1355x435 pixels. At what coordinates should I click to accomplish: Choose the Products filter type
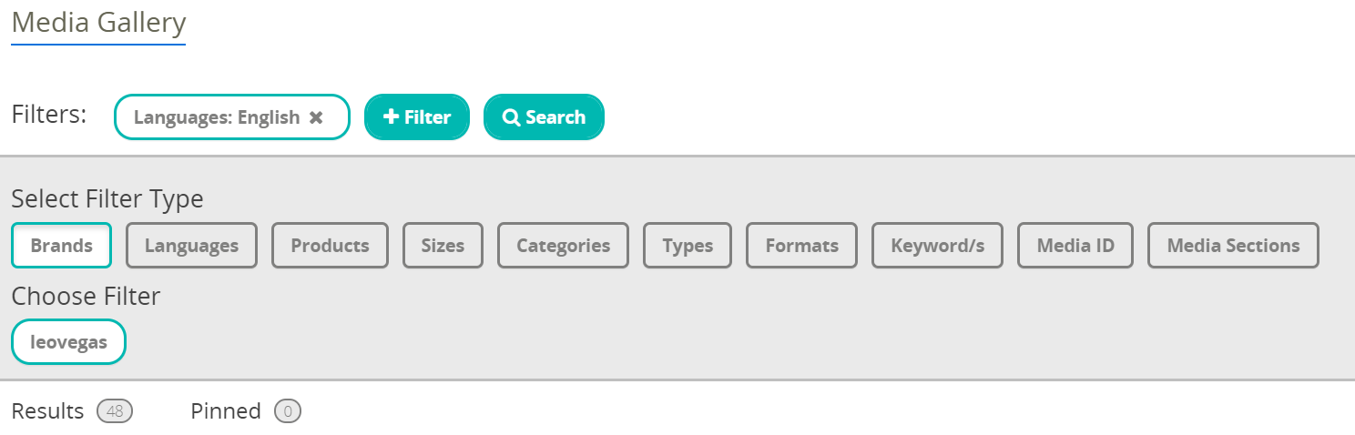[330, 246]
